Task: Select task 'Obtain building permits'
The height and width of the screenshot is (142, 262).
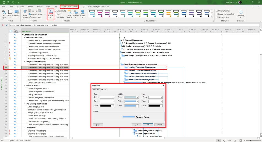Action: click(x=38, y=53)
